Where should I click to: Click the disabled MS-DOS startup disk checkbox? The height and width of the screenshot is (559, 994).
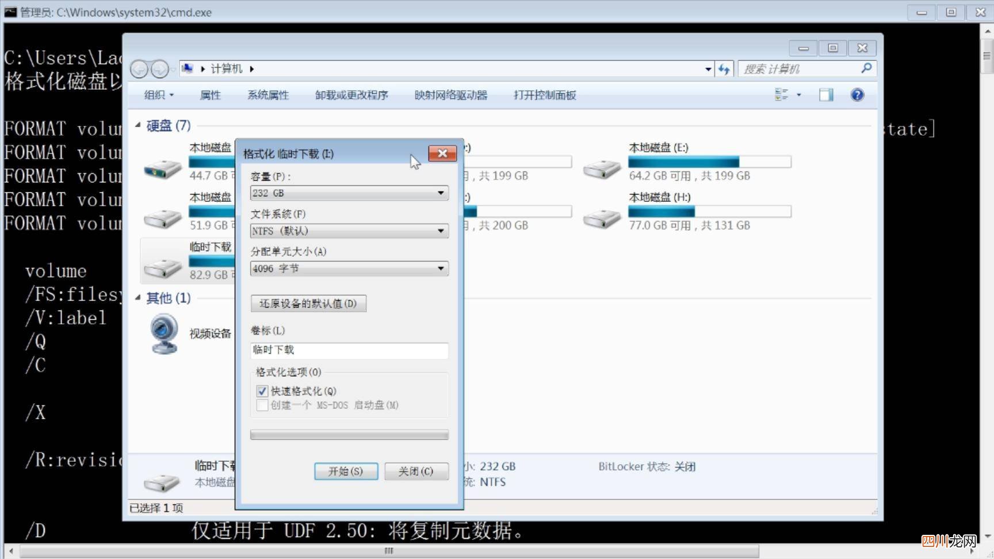click(x=262, y=405)
